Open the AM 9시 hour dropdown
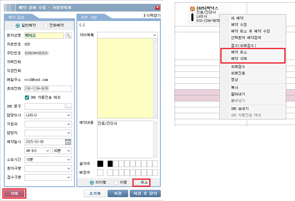The image size is (295, 201). 38,151
